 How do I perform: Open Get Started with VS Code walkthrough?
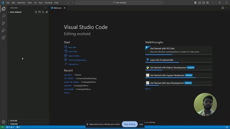click(179, 50)
